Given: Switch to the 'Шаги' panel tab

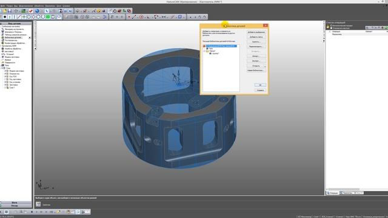Looking at the screenshot, I should [x=15, y=203].
